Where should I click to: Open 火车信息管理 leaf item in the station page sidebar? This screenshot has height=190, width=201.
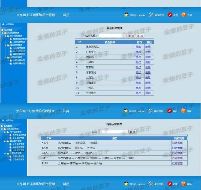[19, 48]
